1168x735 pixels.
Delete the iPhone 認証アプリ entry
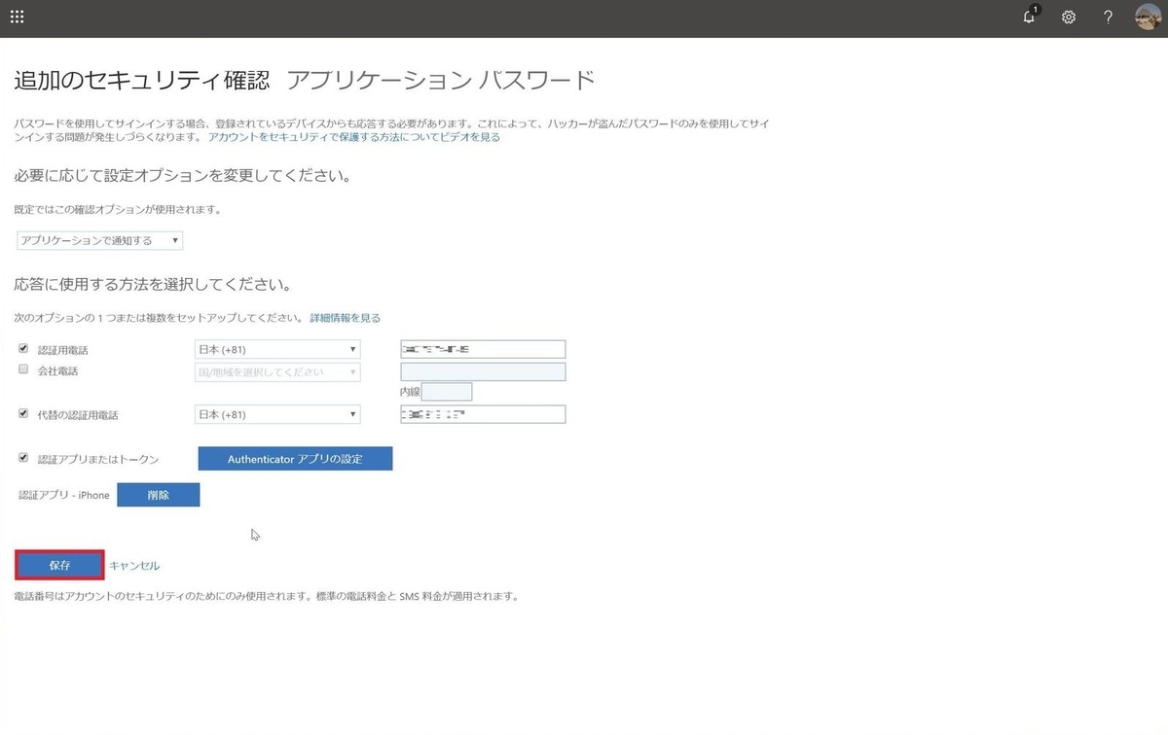(158, 494)
